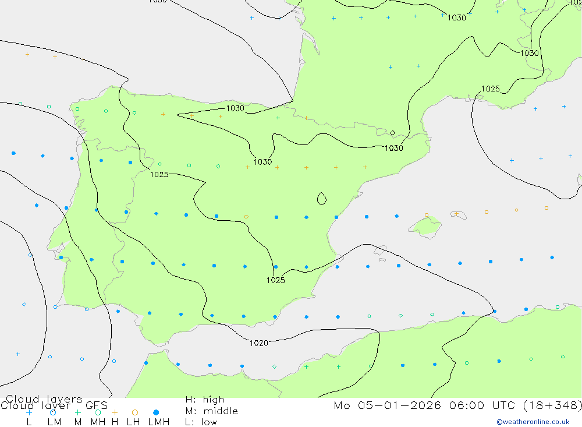The height and width of the screenshot is (427, 582).
Task: Open the weatheronline.co.uk copyright link
Action: coord(533,422)
